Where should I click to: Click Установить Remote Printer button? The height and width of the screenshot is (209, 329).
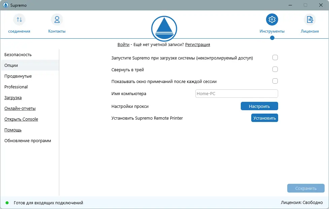[x=265, y=118]
